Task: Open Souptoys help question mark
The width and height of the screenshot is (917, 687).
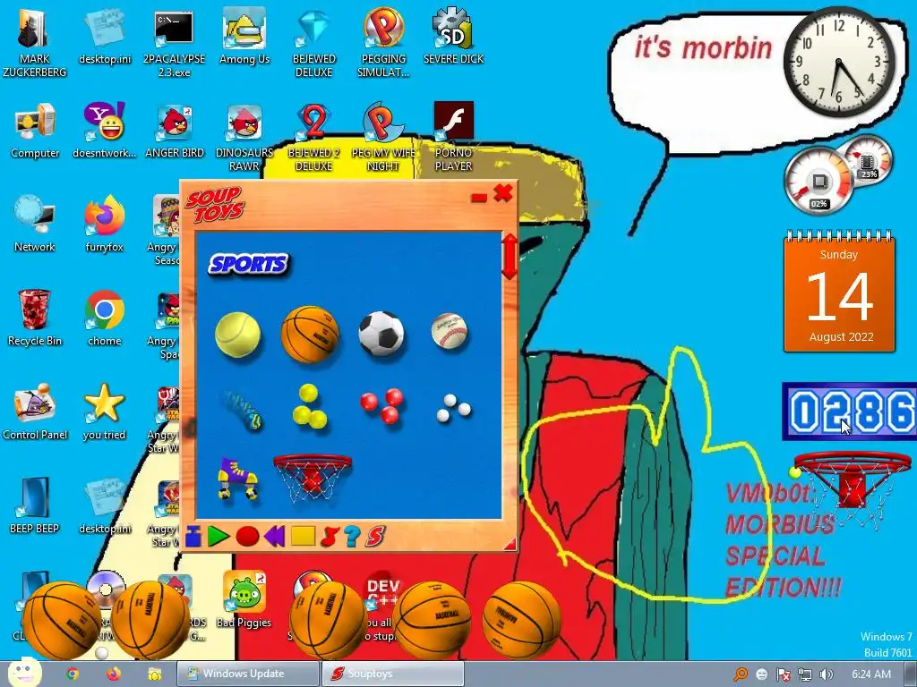Action: (x=352, y=537)
